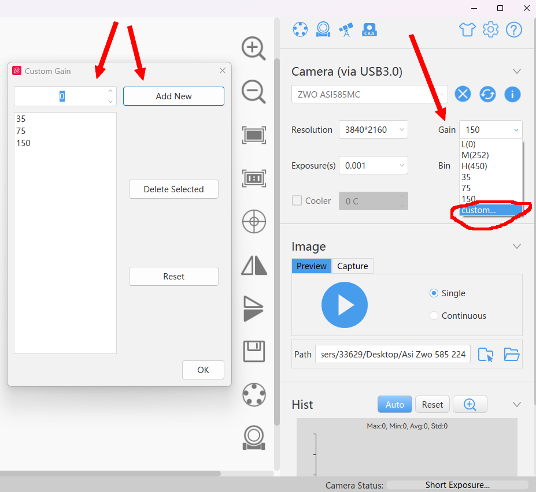
Task: Open the CAA rotator icon
Action: tap(369, 29)
